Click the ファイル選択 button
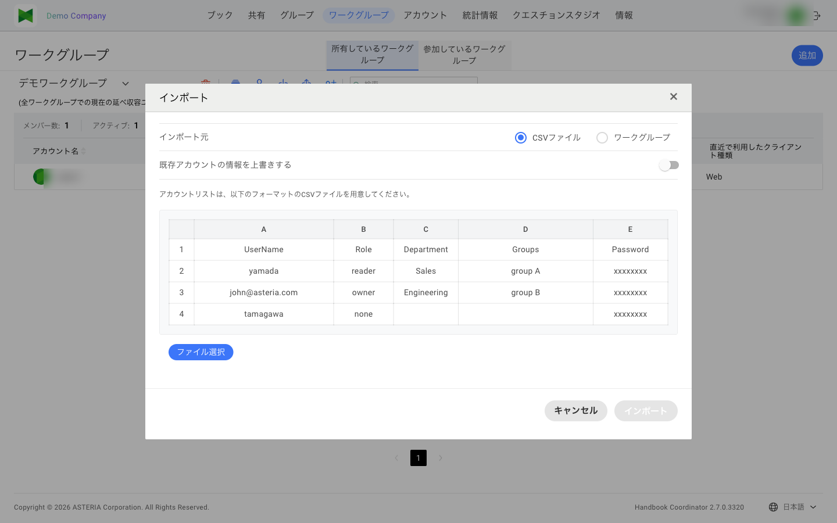The height and width of the screenshot is (523, 837). pos(201,352)
